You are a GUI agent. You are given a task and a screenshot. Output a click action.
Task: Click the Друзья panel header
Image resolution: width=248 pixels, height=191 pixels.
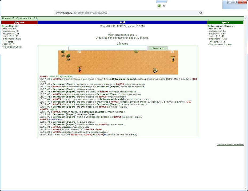(x=19, y=22)
